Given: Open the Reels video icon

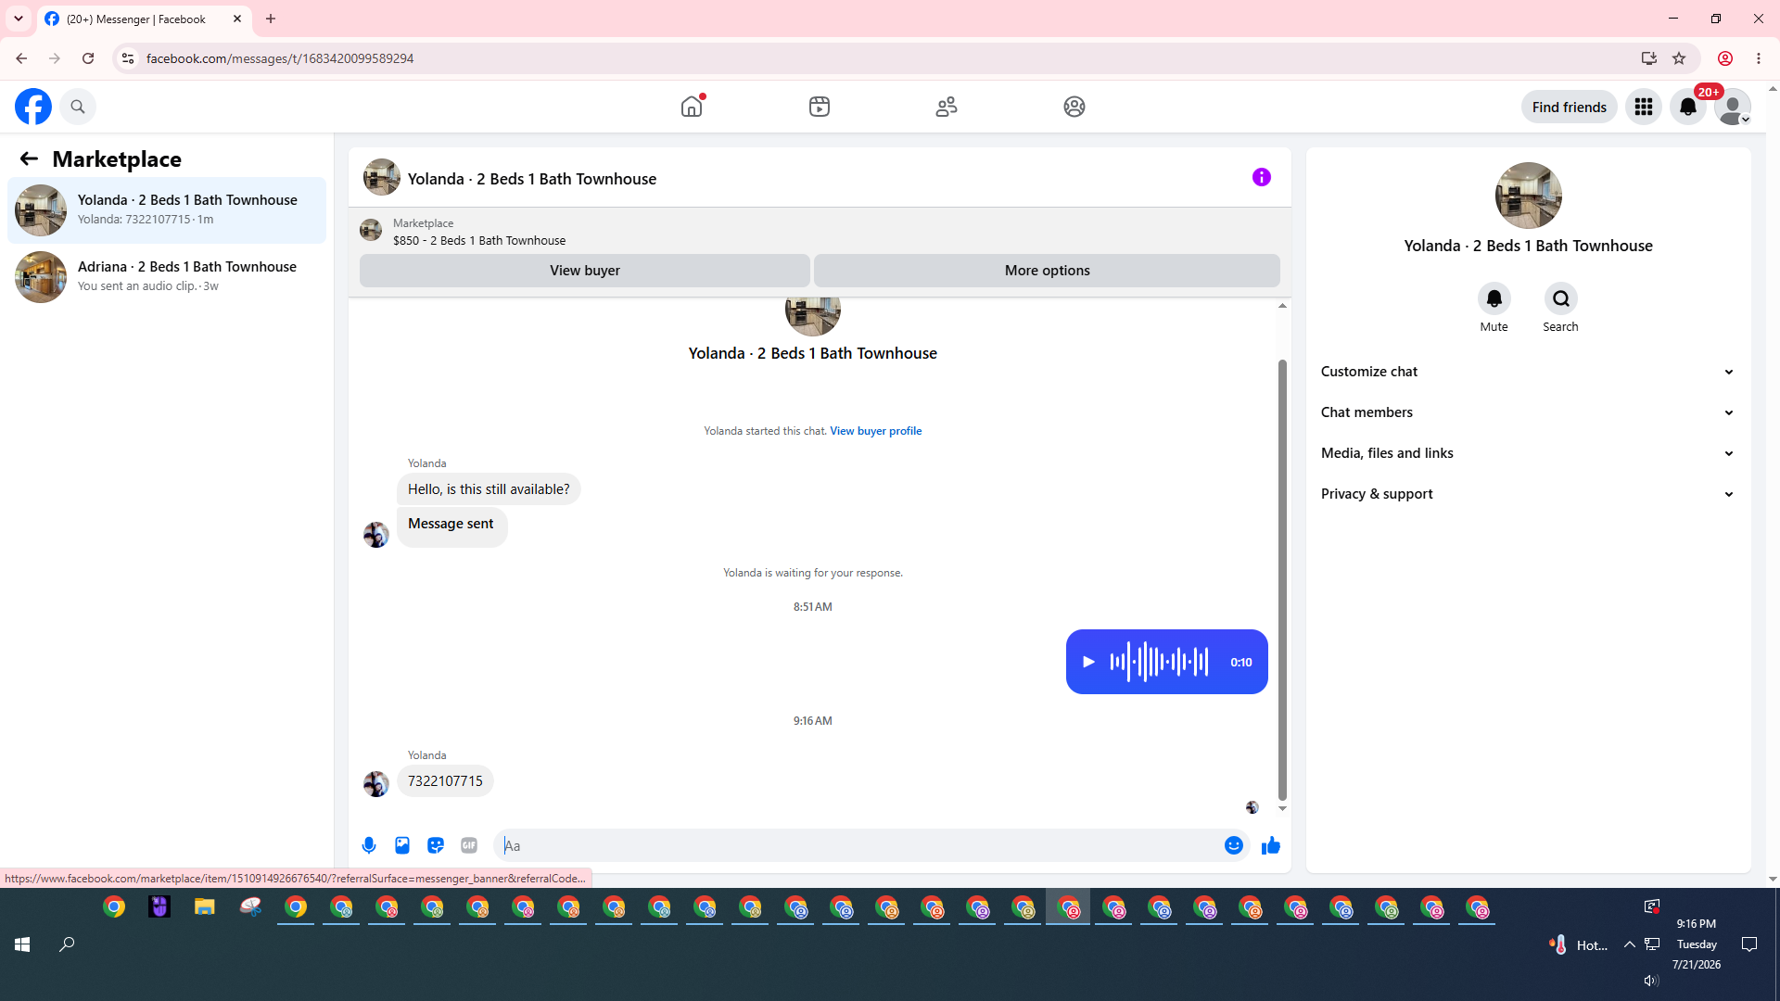Looking at the screenshot, I should click(x=820, y=107).
